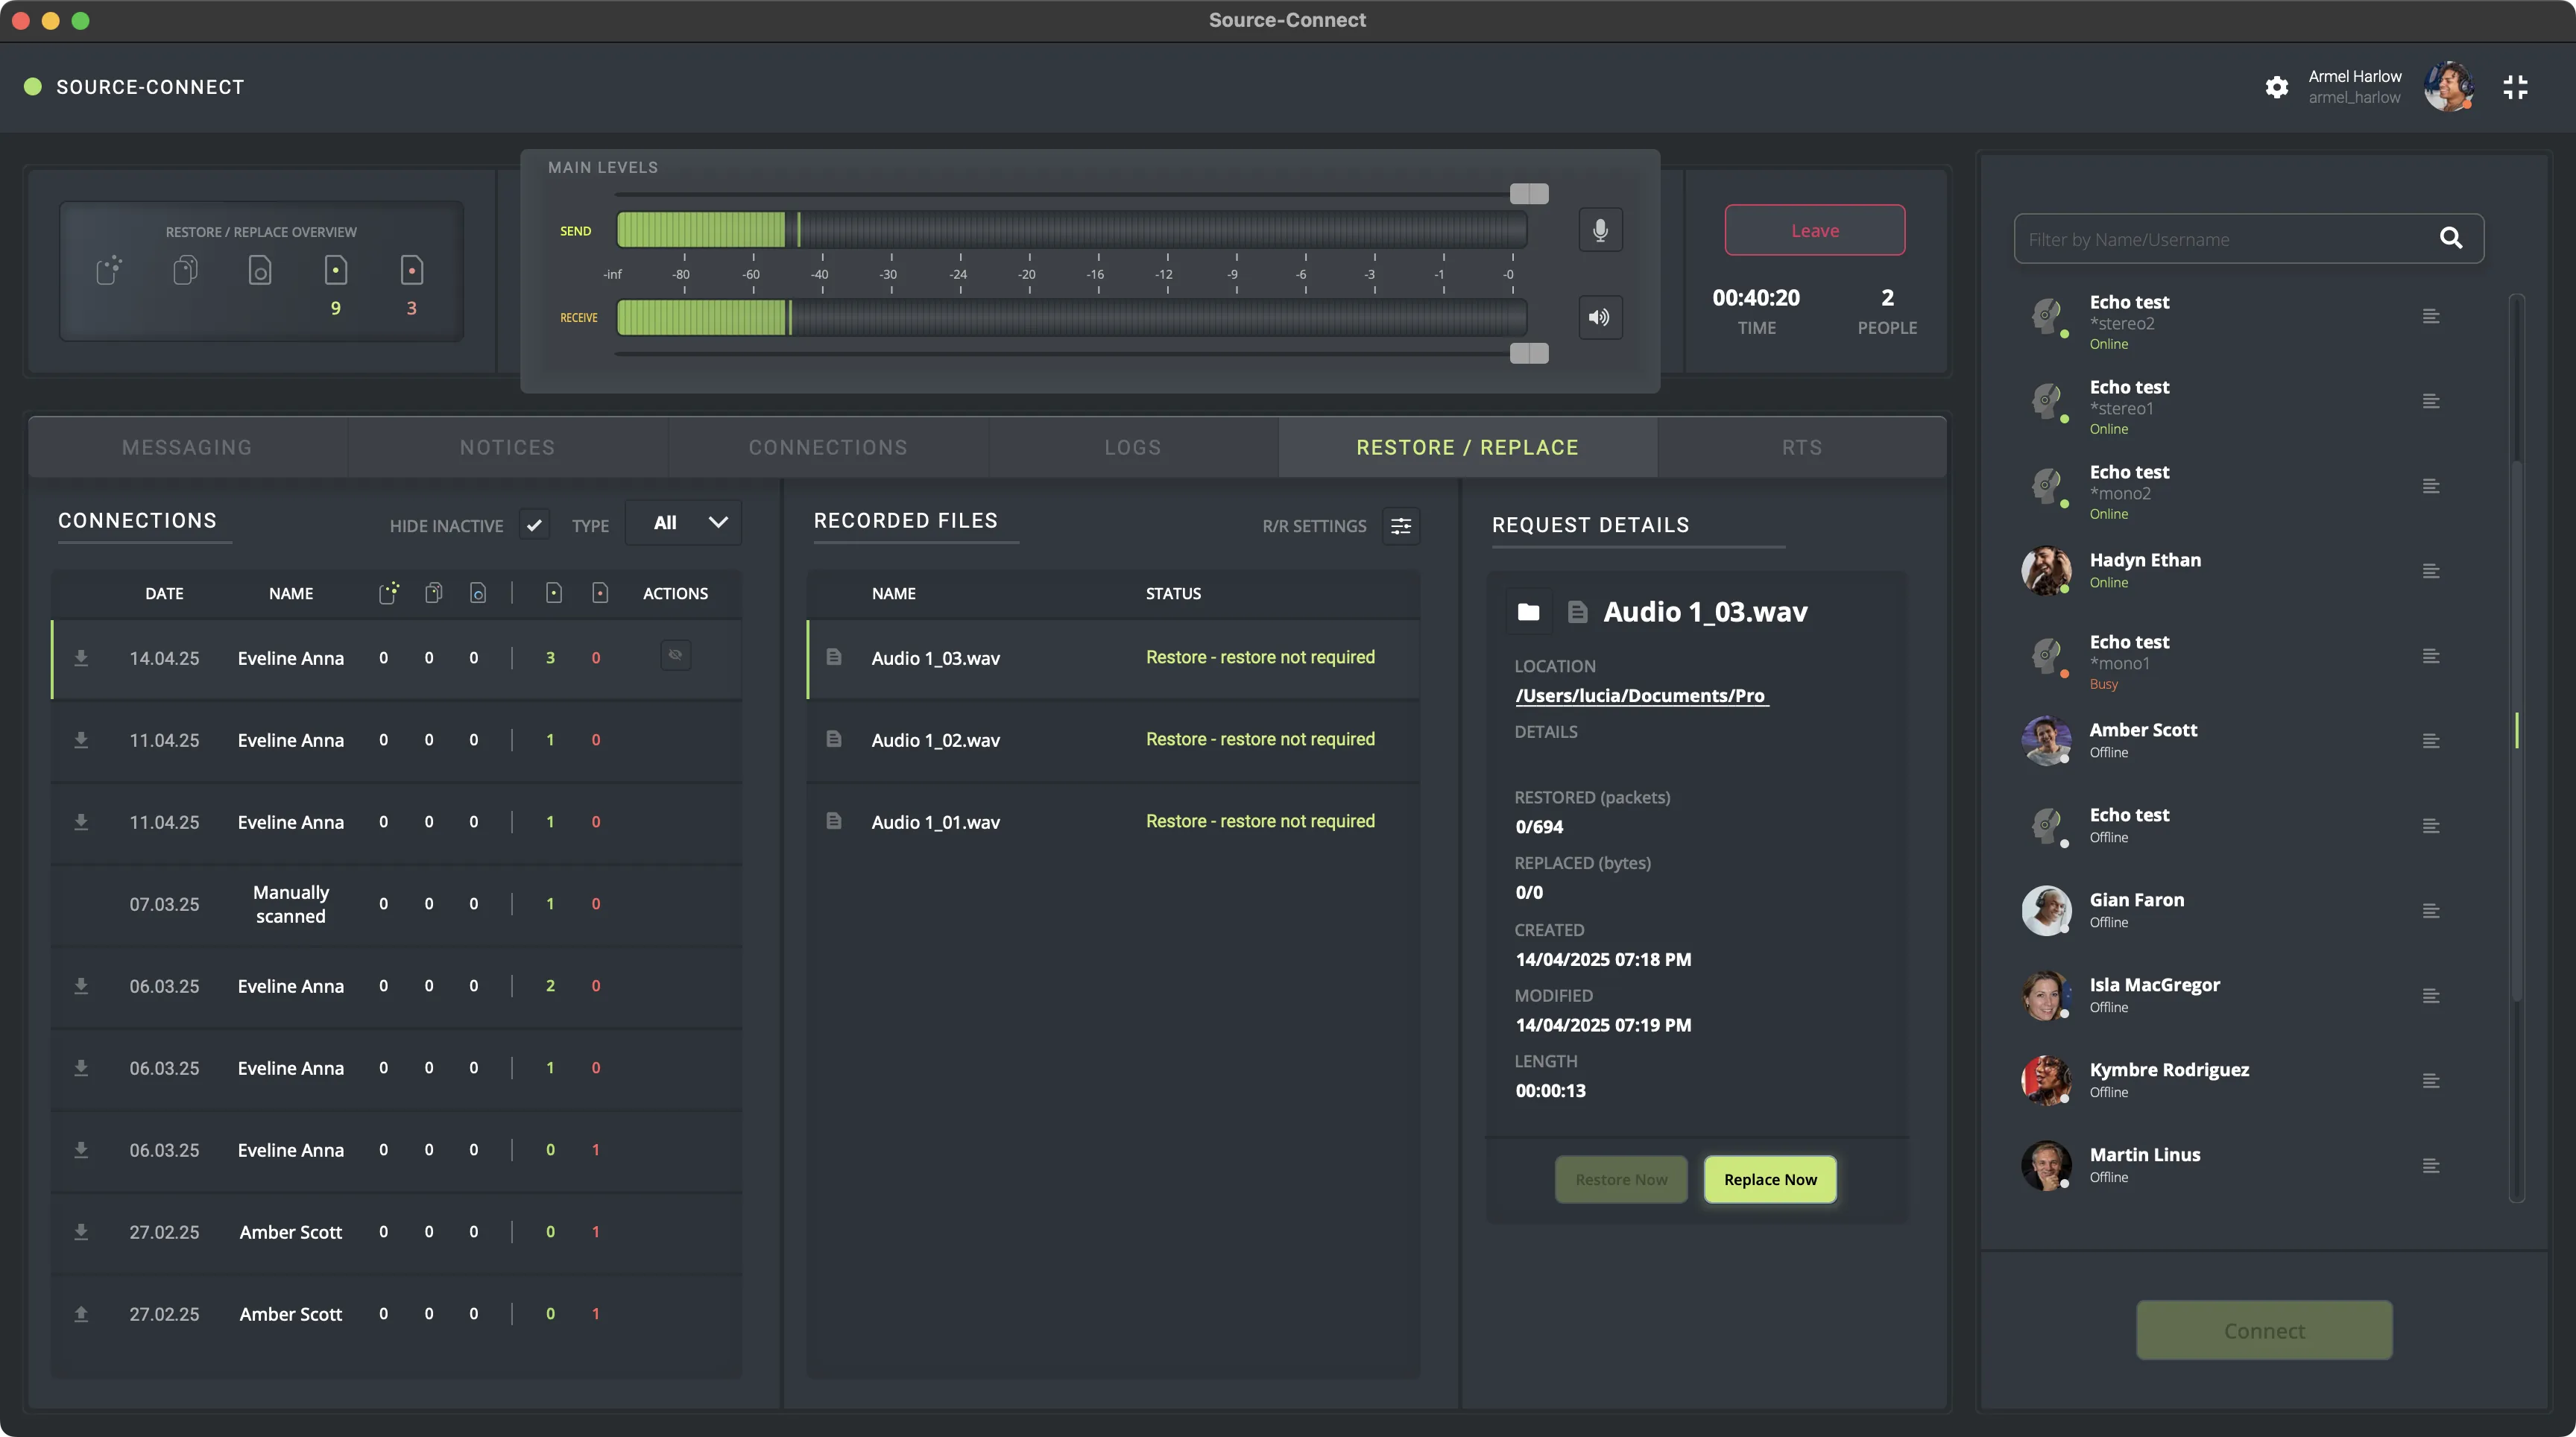The width and height of the screenshot is (2576, 1437).
Task: Open the Type dropdown showing All
Action: click(684, 522)
